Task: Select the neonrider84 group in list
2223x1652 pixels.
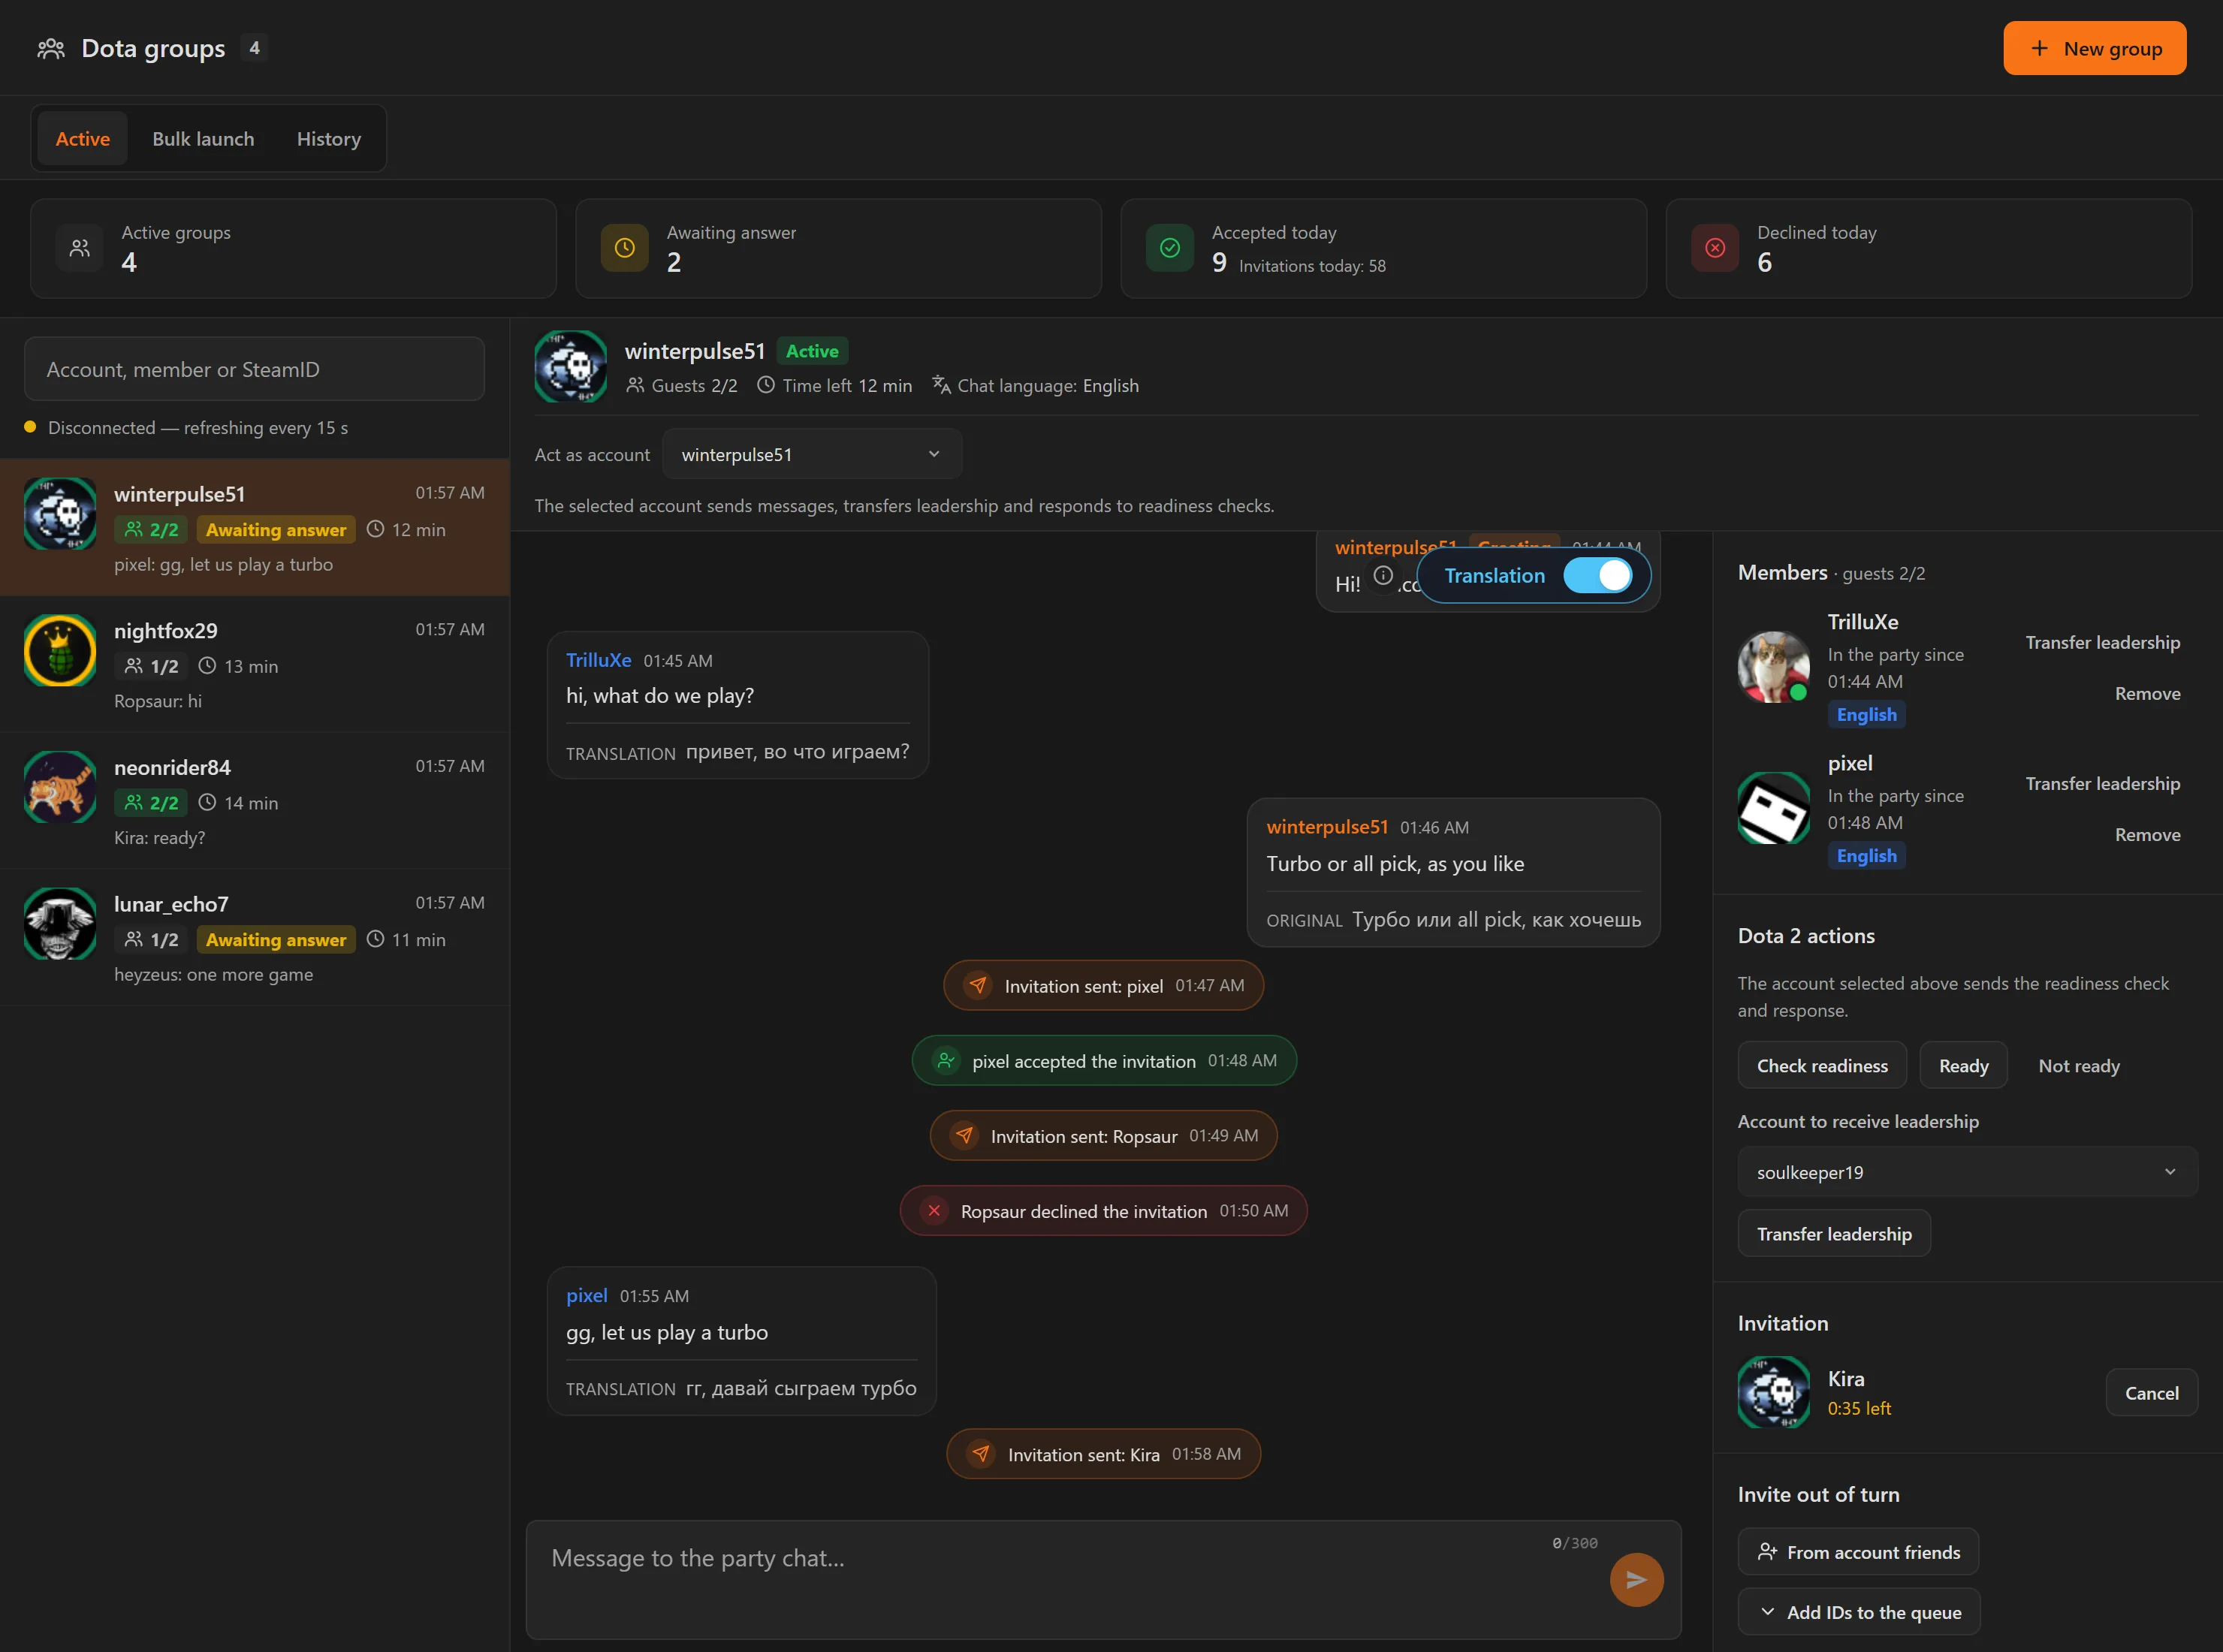Action: click(x=255, y=801)
